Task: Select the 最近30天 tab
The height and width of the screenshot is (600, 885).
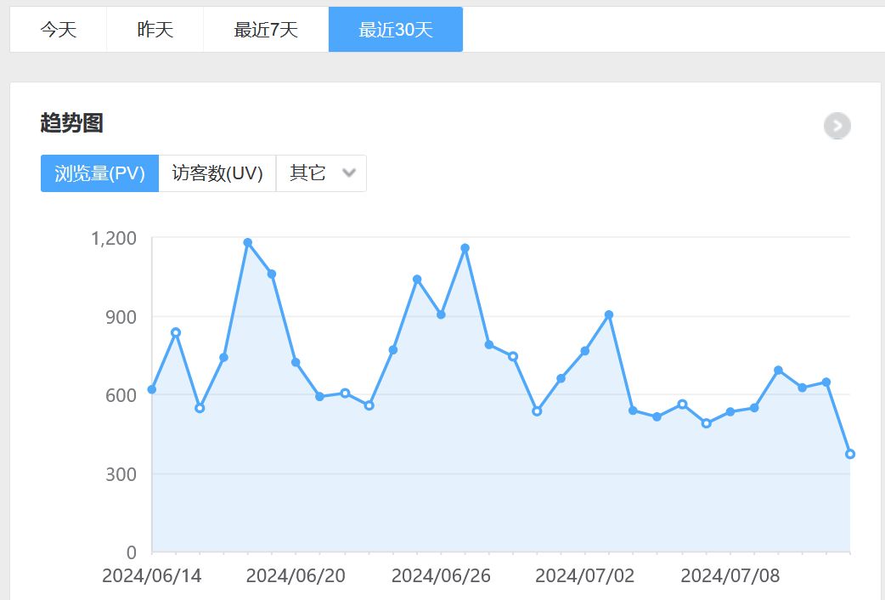Action: [395, 30]
